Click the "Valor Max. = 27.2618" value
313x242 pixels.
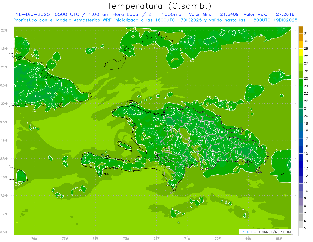point(269,15)
